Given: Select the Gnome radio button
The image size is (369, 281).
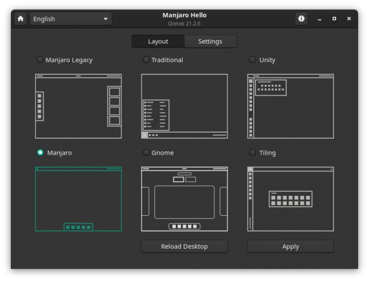Looking at the screenshot, I should [x=146, y=152].
